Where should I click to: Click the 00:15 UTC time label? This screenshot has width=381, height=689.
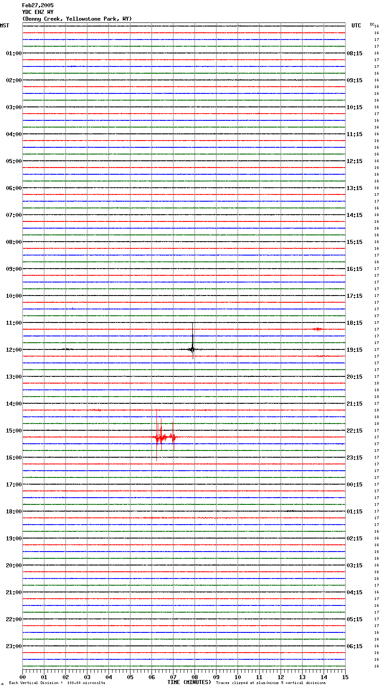(x=355, y=485)
